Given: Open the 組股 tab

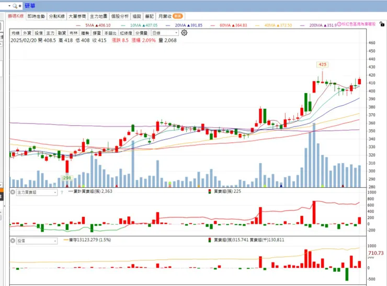Looking at the screenshot, I should (x=136, y=16).
